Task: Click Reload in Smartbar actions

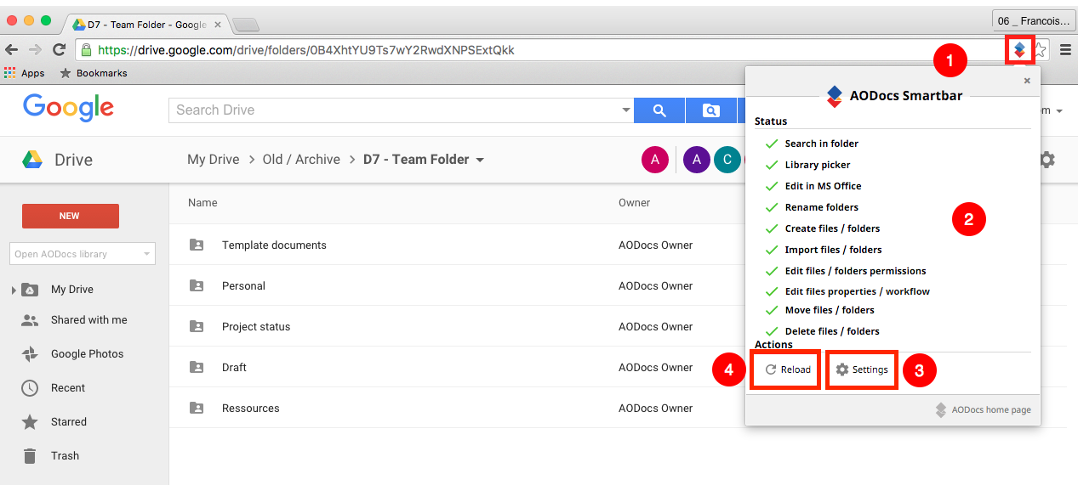Action: 787,369
